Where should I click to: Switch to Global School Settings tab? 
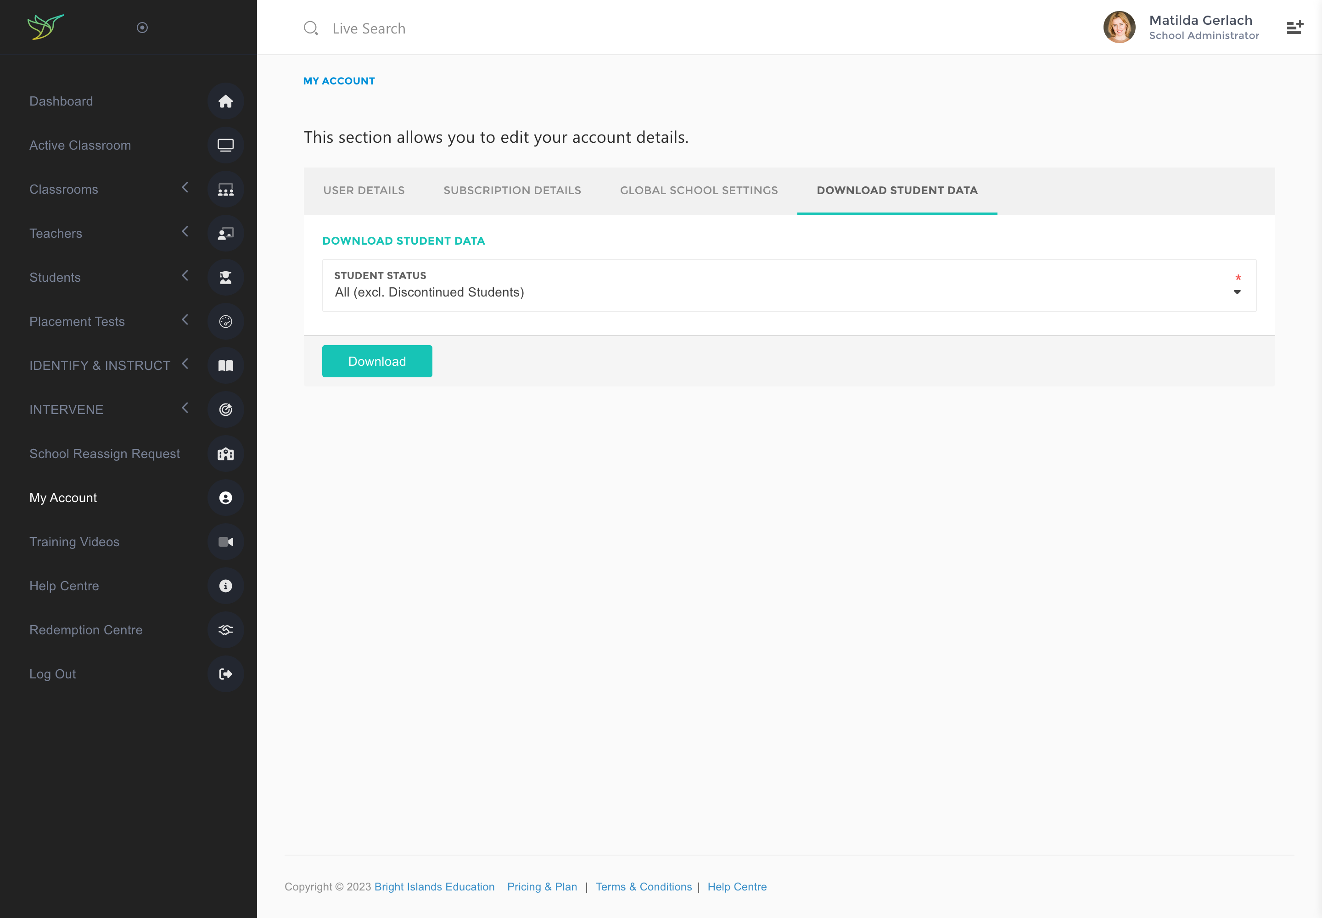click(x=698, y=190)
